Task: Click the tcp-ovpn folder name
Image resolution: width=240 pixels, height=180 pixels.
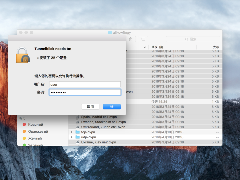Action: coord(88,132)
